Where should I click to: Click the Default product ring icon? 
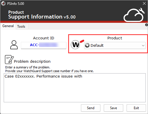click(x=87, y=45)
